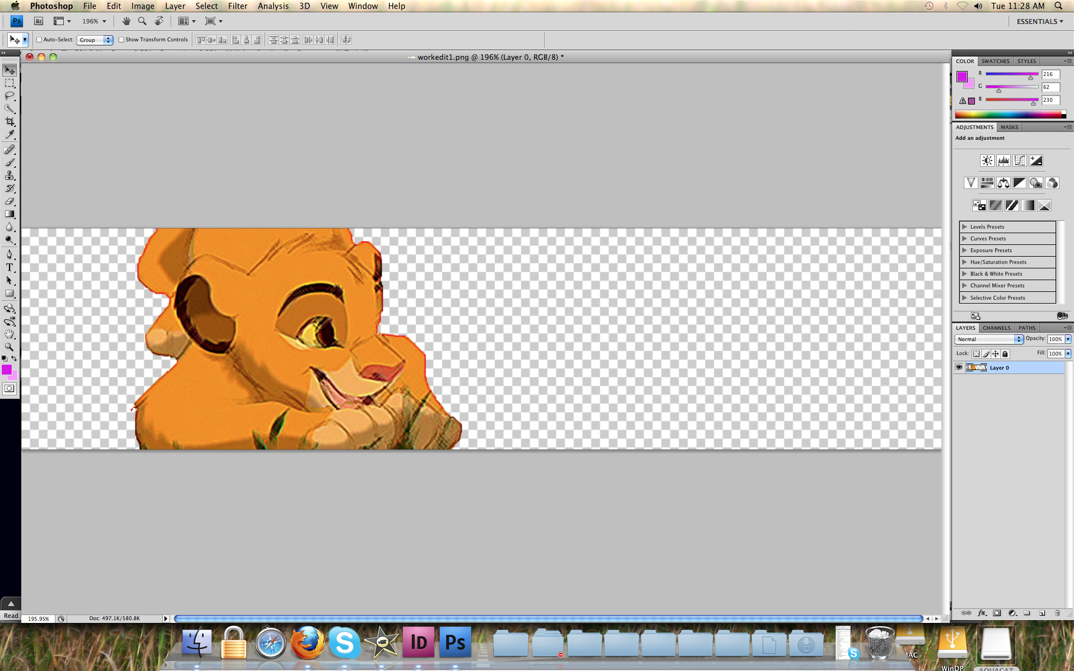
Task: Switch to the Channels tab
Action: (x=996, y=328)
